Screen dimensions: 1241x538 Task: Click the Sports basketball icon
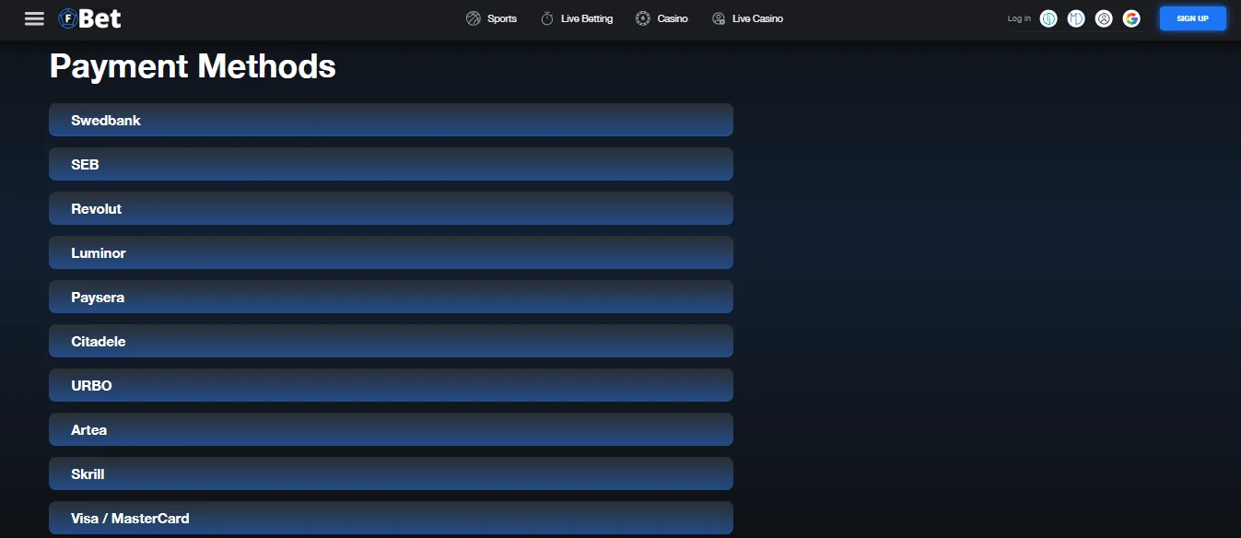tap(474, 18)
